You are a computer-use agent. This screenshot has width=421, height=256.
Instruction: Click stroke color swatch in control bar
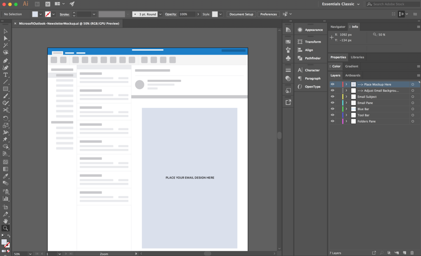pyautogui.click(x=48, y=14)
